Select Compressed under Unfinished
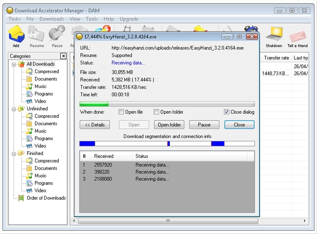This screenshot has width=317, height=234. coord(47,116)
